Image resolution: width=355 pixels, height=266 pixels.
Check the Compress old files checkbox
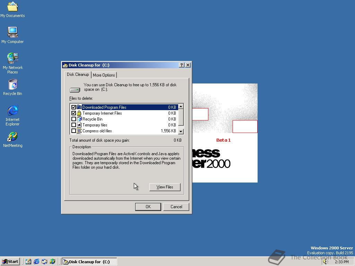point(73,131)
